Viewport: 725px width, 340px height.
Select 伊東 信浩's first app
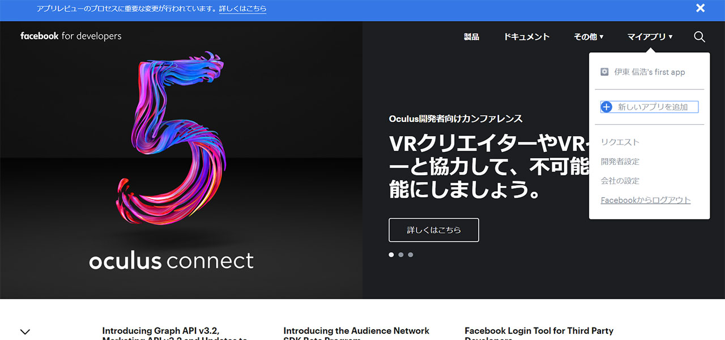click(x=650, y=72)
